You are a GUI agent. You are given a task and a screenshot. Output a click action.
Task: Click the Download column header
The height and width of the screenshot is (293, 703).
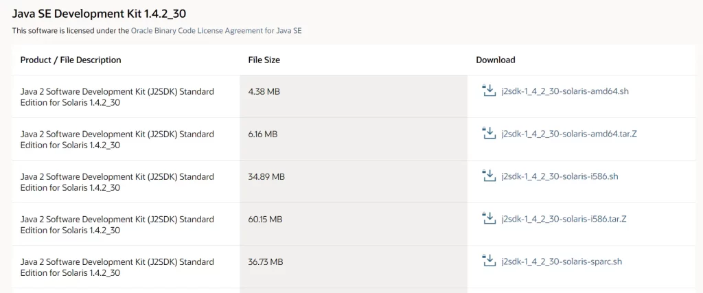point(496,60)
